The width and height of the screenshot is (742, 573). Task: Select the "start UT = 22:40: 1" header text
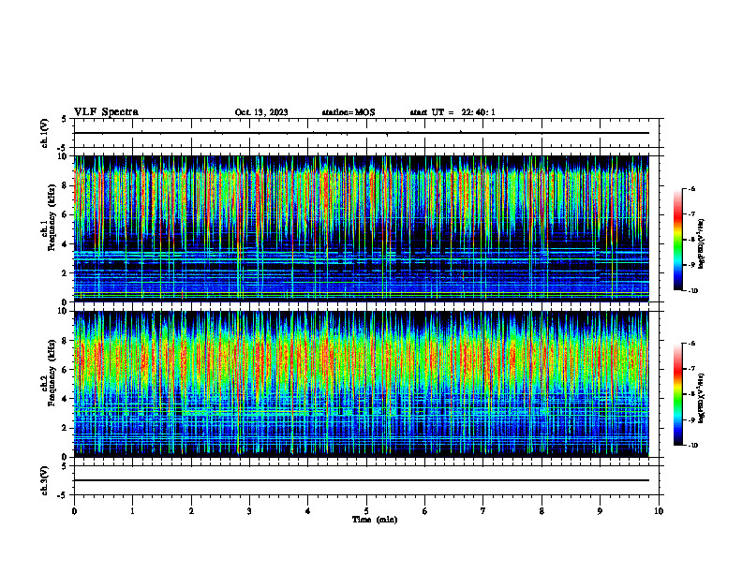click(453, 112)
